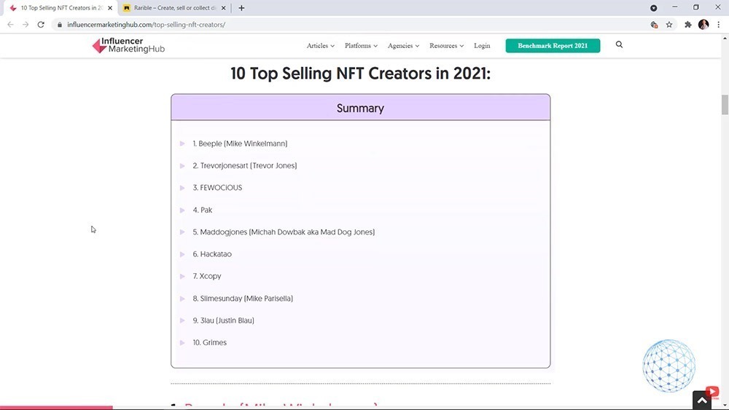Open the Chrome three-dot menu
Image resolution: width=729 pixels, height=410 pixels.
[x=718, y=25]
